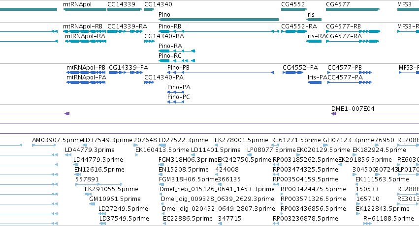The width and height of the screenshot is (419, 226).
Task: Select the Pino-PB protein label
Action: [178, 68]
